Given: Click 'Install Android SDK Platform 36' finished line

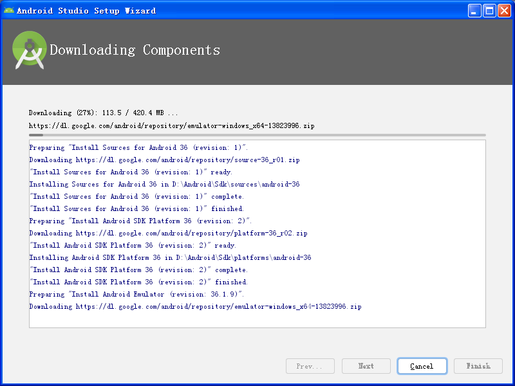Looking at the screenshot, I should (x=139, y=282).
